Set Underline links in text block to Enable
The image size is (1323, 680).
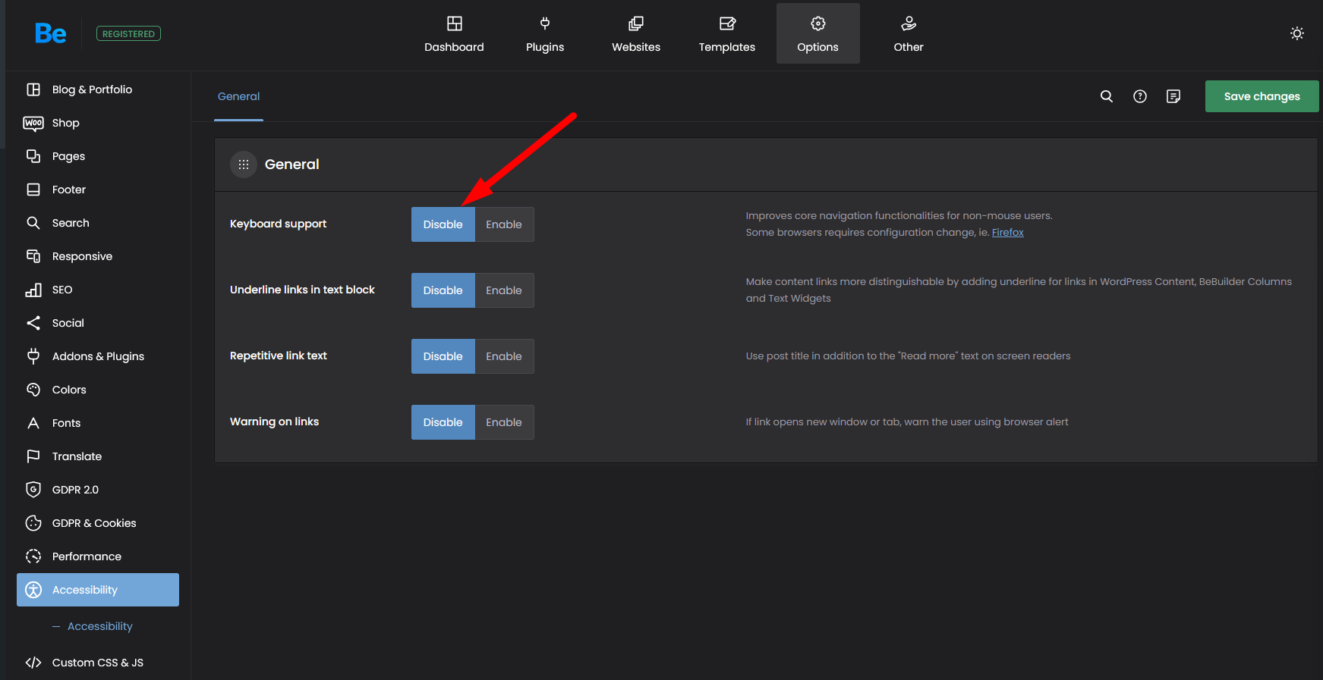coord(504,290)
